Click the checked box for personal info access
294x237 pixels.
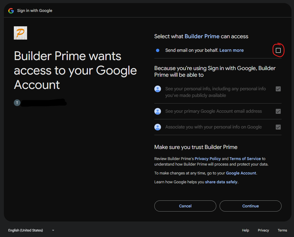[278, 89]
